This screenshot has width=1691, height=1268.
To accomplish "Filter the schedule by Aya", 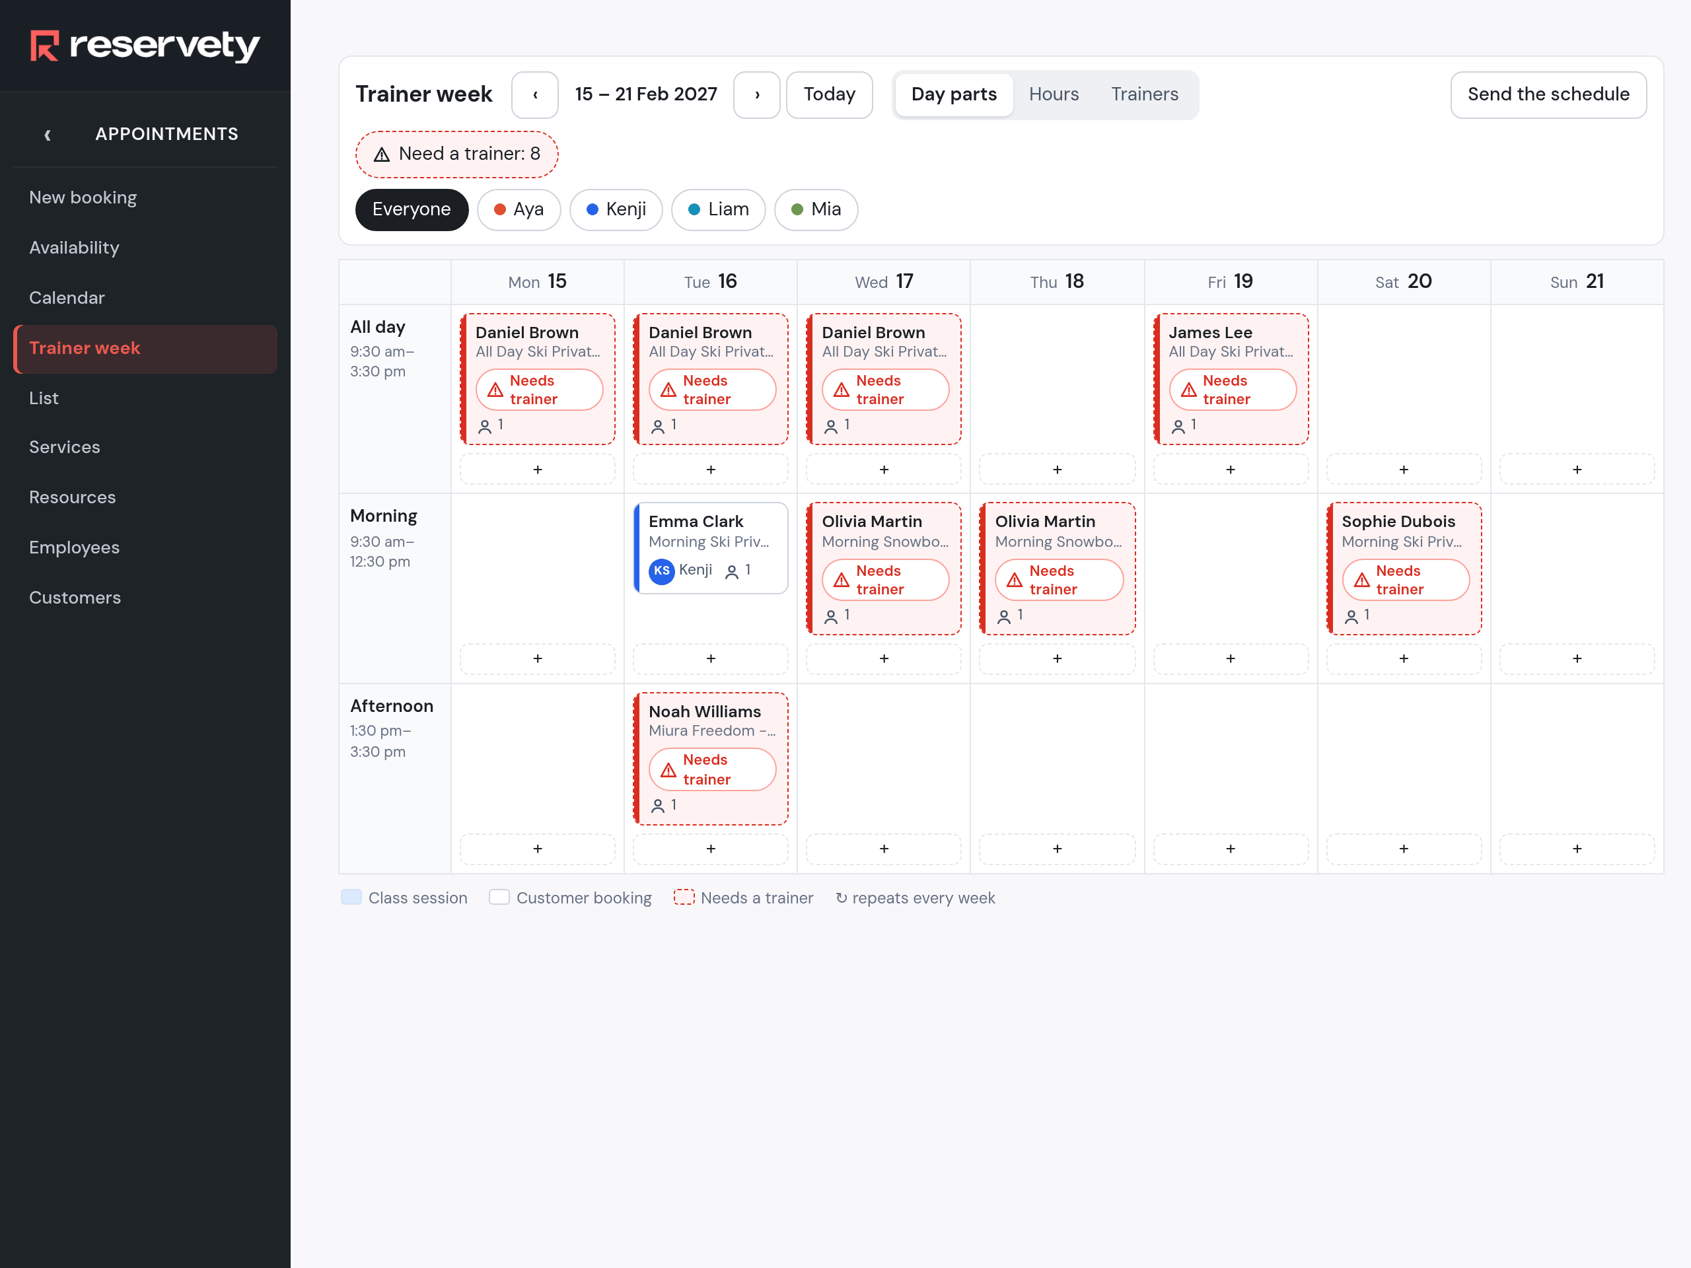I will click(519, 209).
